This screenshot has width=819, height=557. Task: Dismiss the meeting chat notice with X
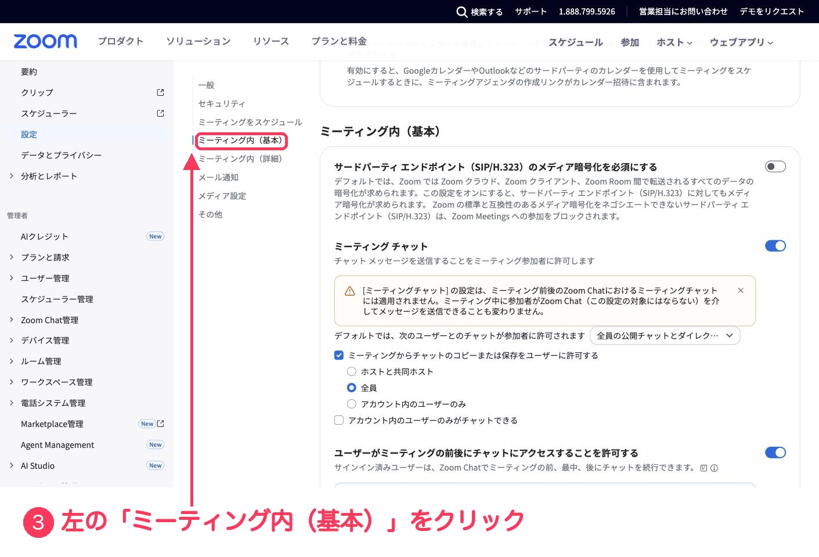pyautogui.click(x=741, y=291)
